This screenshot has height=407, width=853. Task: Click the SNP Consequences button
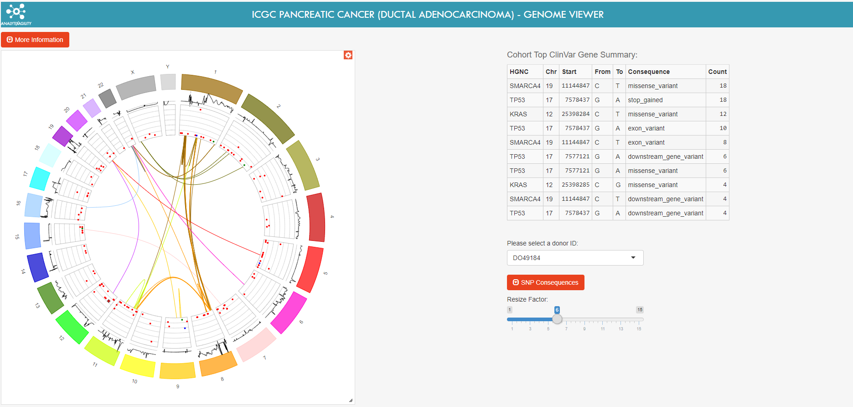point(545,282)
